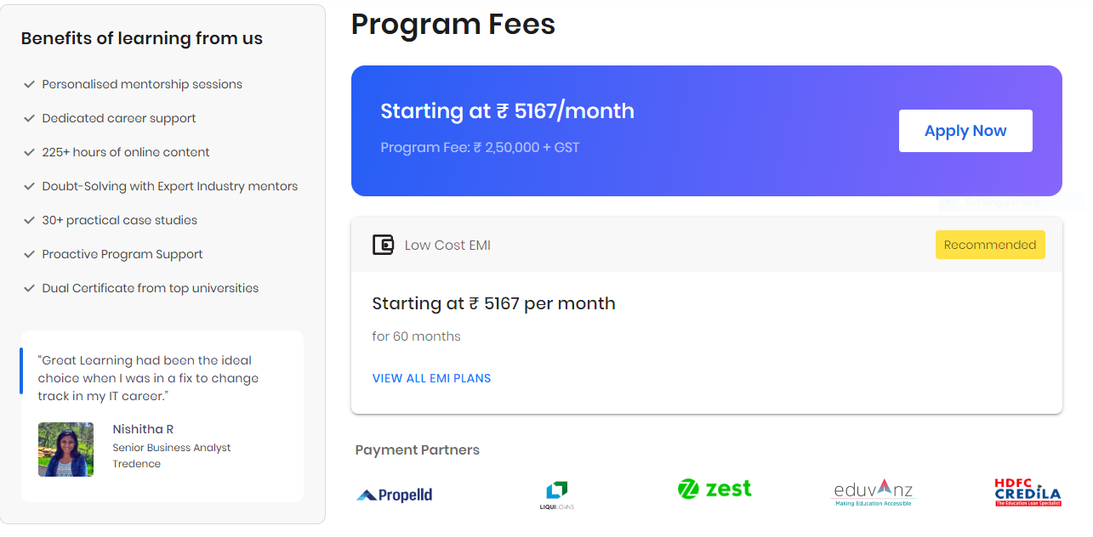
Task: Open the Propelld payment partner logo
Action: 395,495
